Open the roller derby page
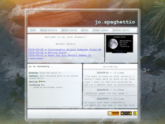 point(121,30)
